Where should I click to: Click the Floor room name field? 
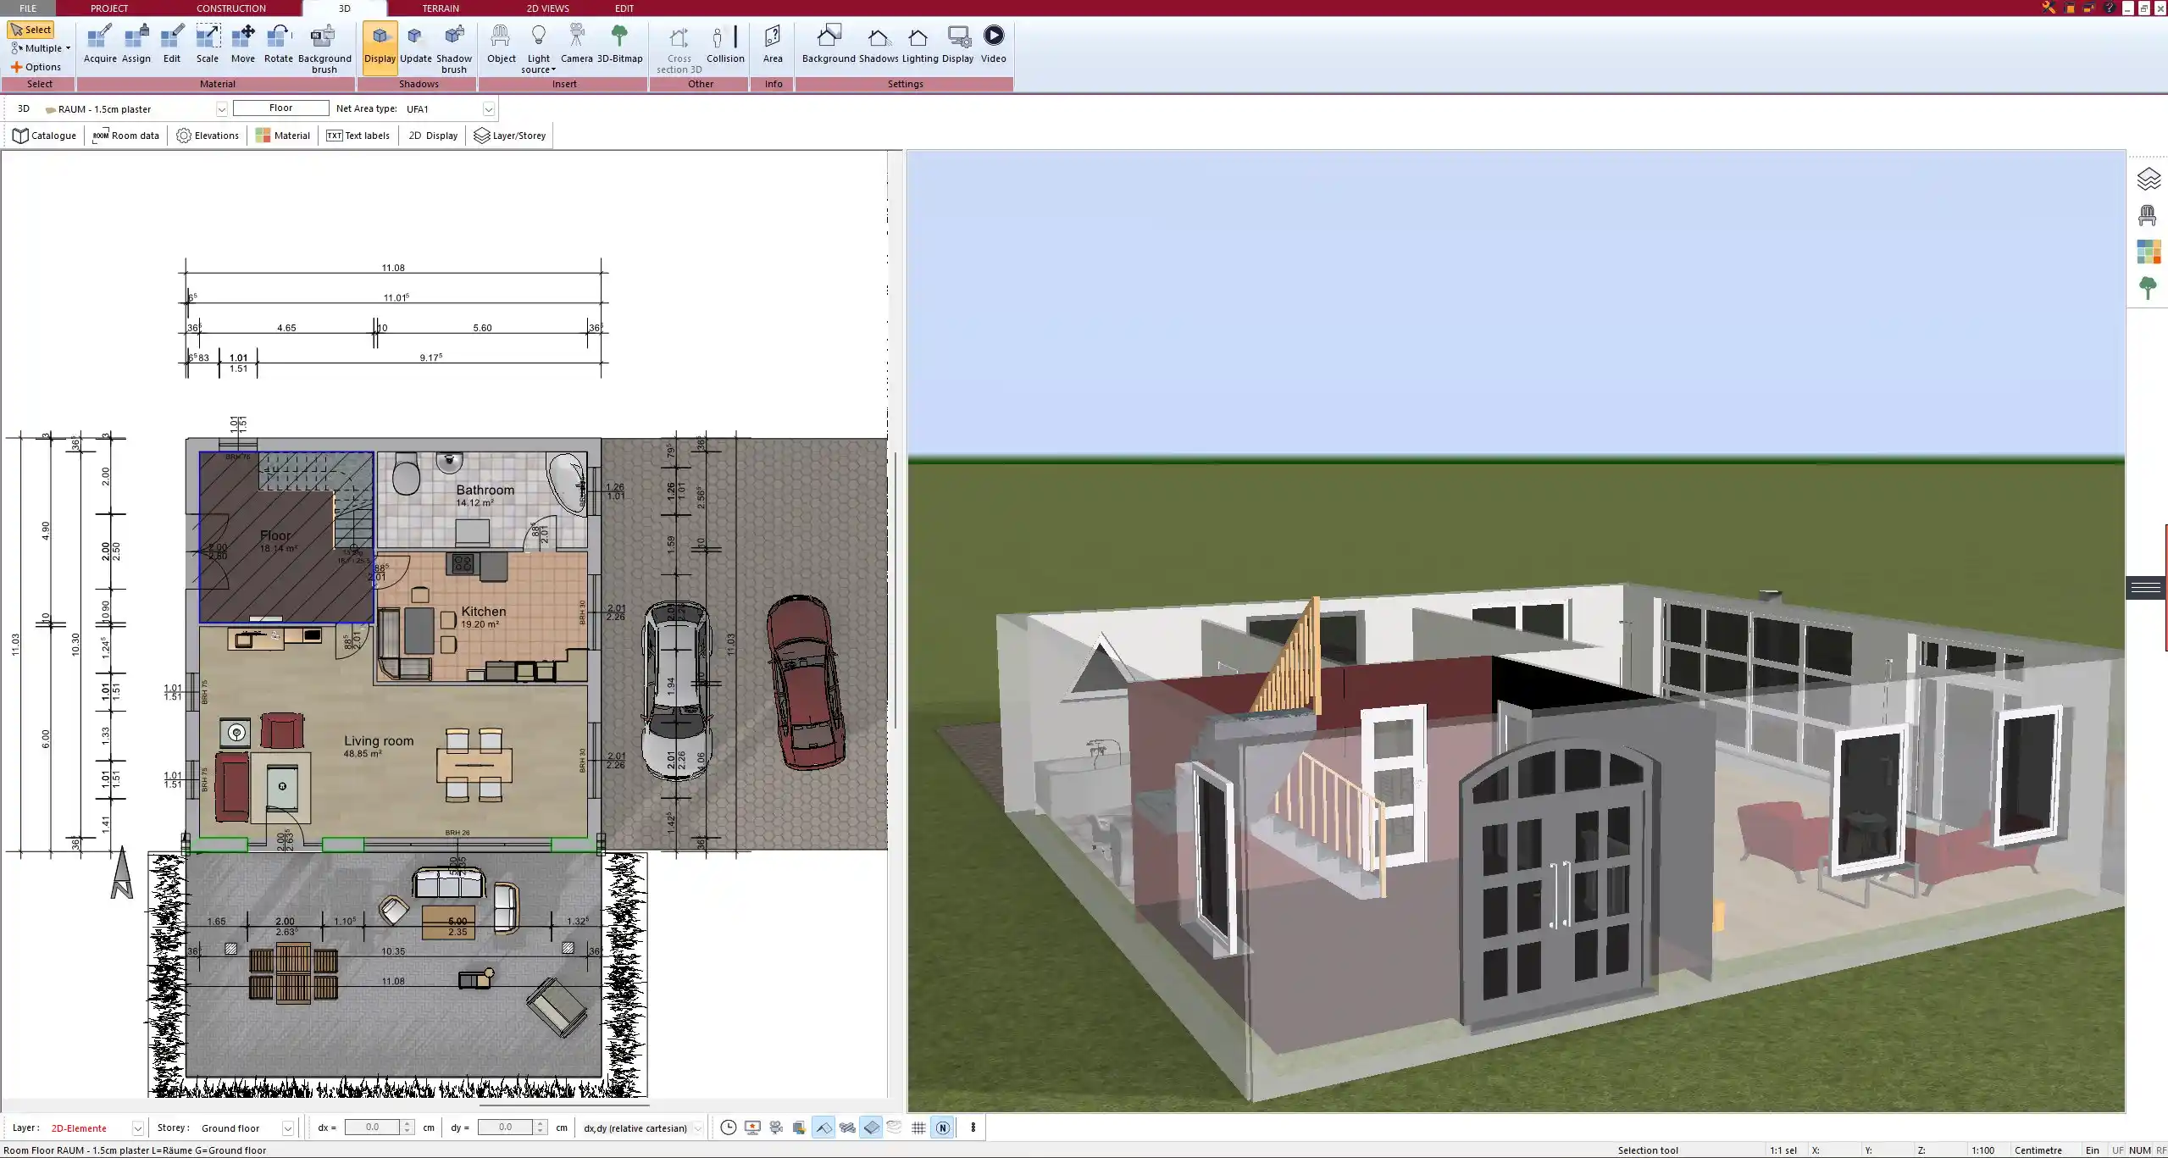point(281,108)
